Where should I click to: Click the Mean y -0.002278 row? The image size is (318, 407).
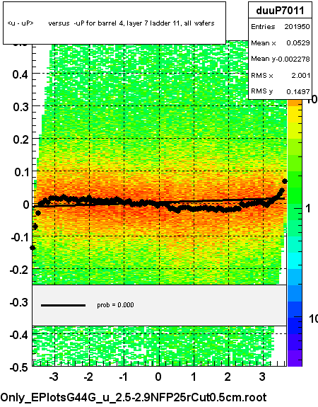pyautogui.click(x=280, y=59)
